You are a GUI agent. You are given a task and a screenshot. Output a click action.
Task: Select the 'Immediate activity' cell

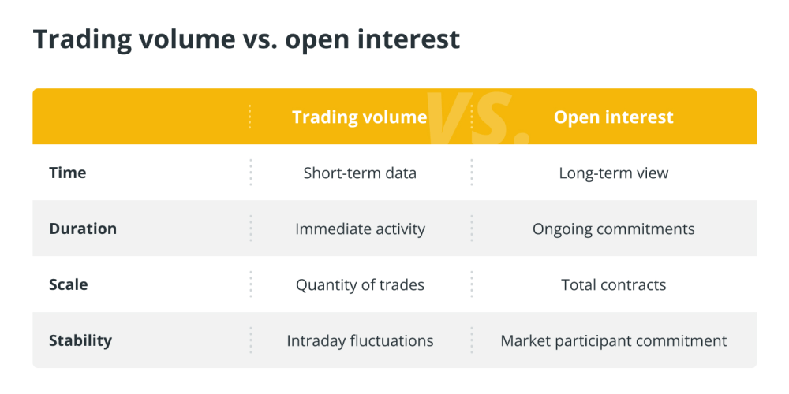click(x=360, y=229)
